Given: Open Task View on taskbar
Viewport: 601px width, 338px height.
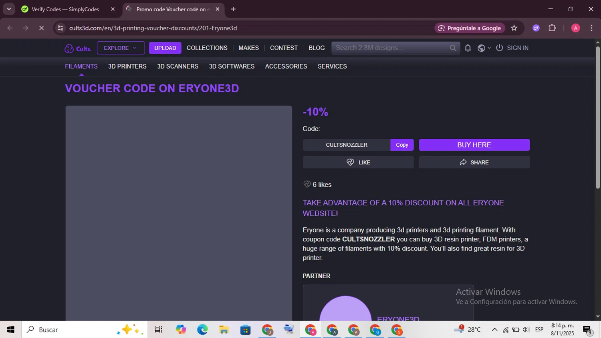Looking at the screenshot, I should (159, 330).
